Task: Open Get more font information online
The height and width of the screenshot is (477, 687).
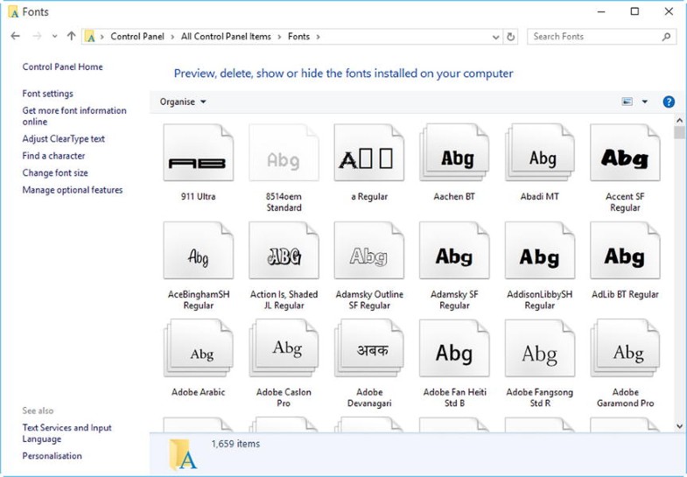Action: [x=74, y=116]
